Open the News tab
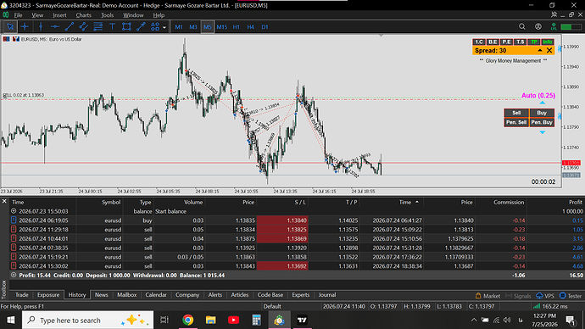585x329 pixels. [x=101, y=295]
